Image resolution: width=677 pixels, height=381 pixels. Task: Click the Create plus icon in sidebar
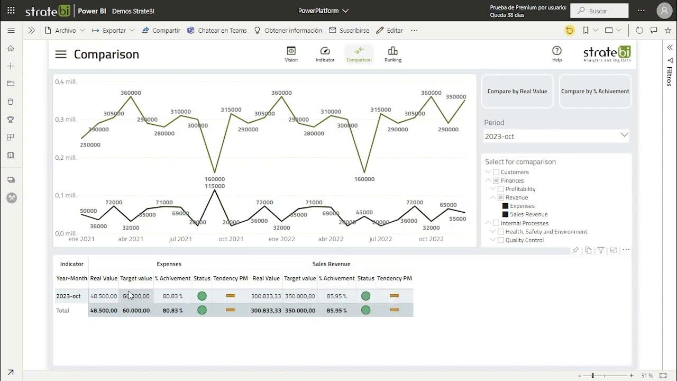[x=11, y=66]
